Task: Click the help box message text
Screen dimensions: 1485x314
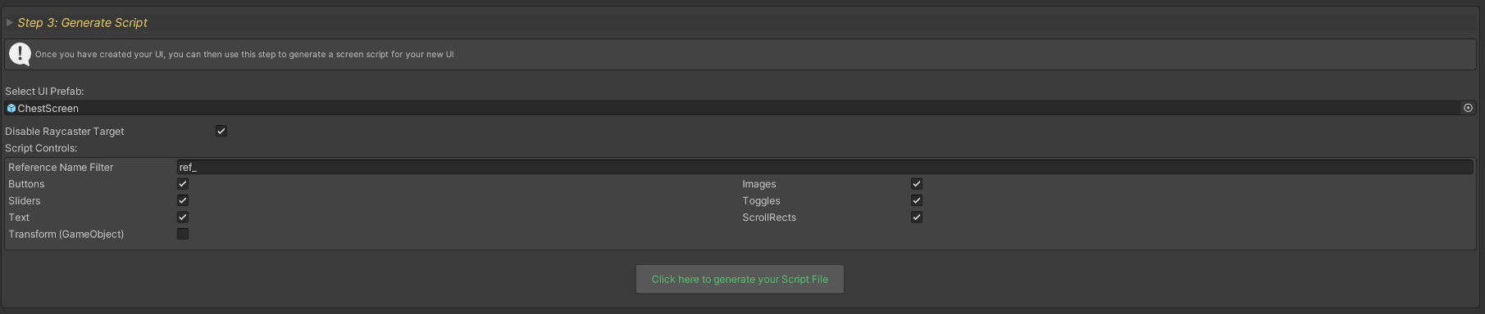Action: click(x=244, y=54)
